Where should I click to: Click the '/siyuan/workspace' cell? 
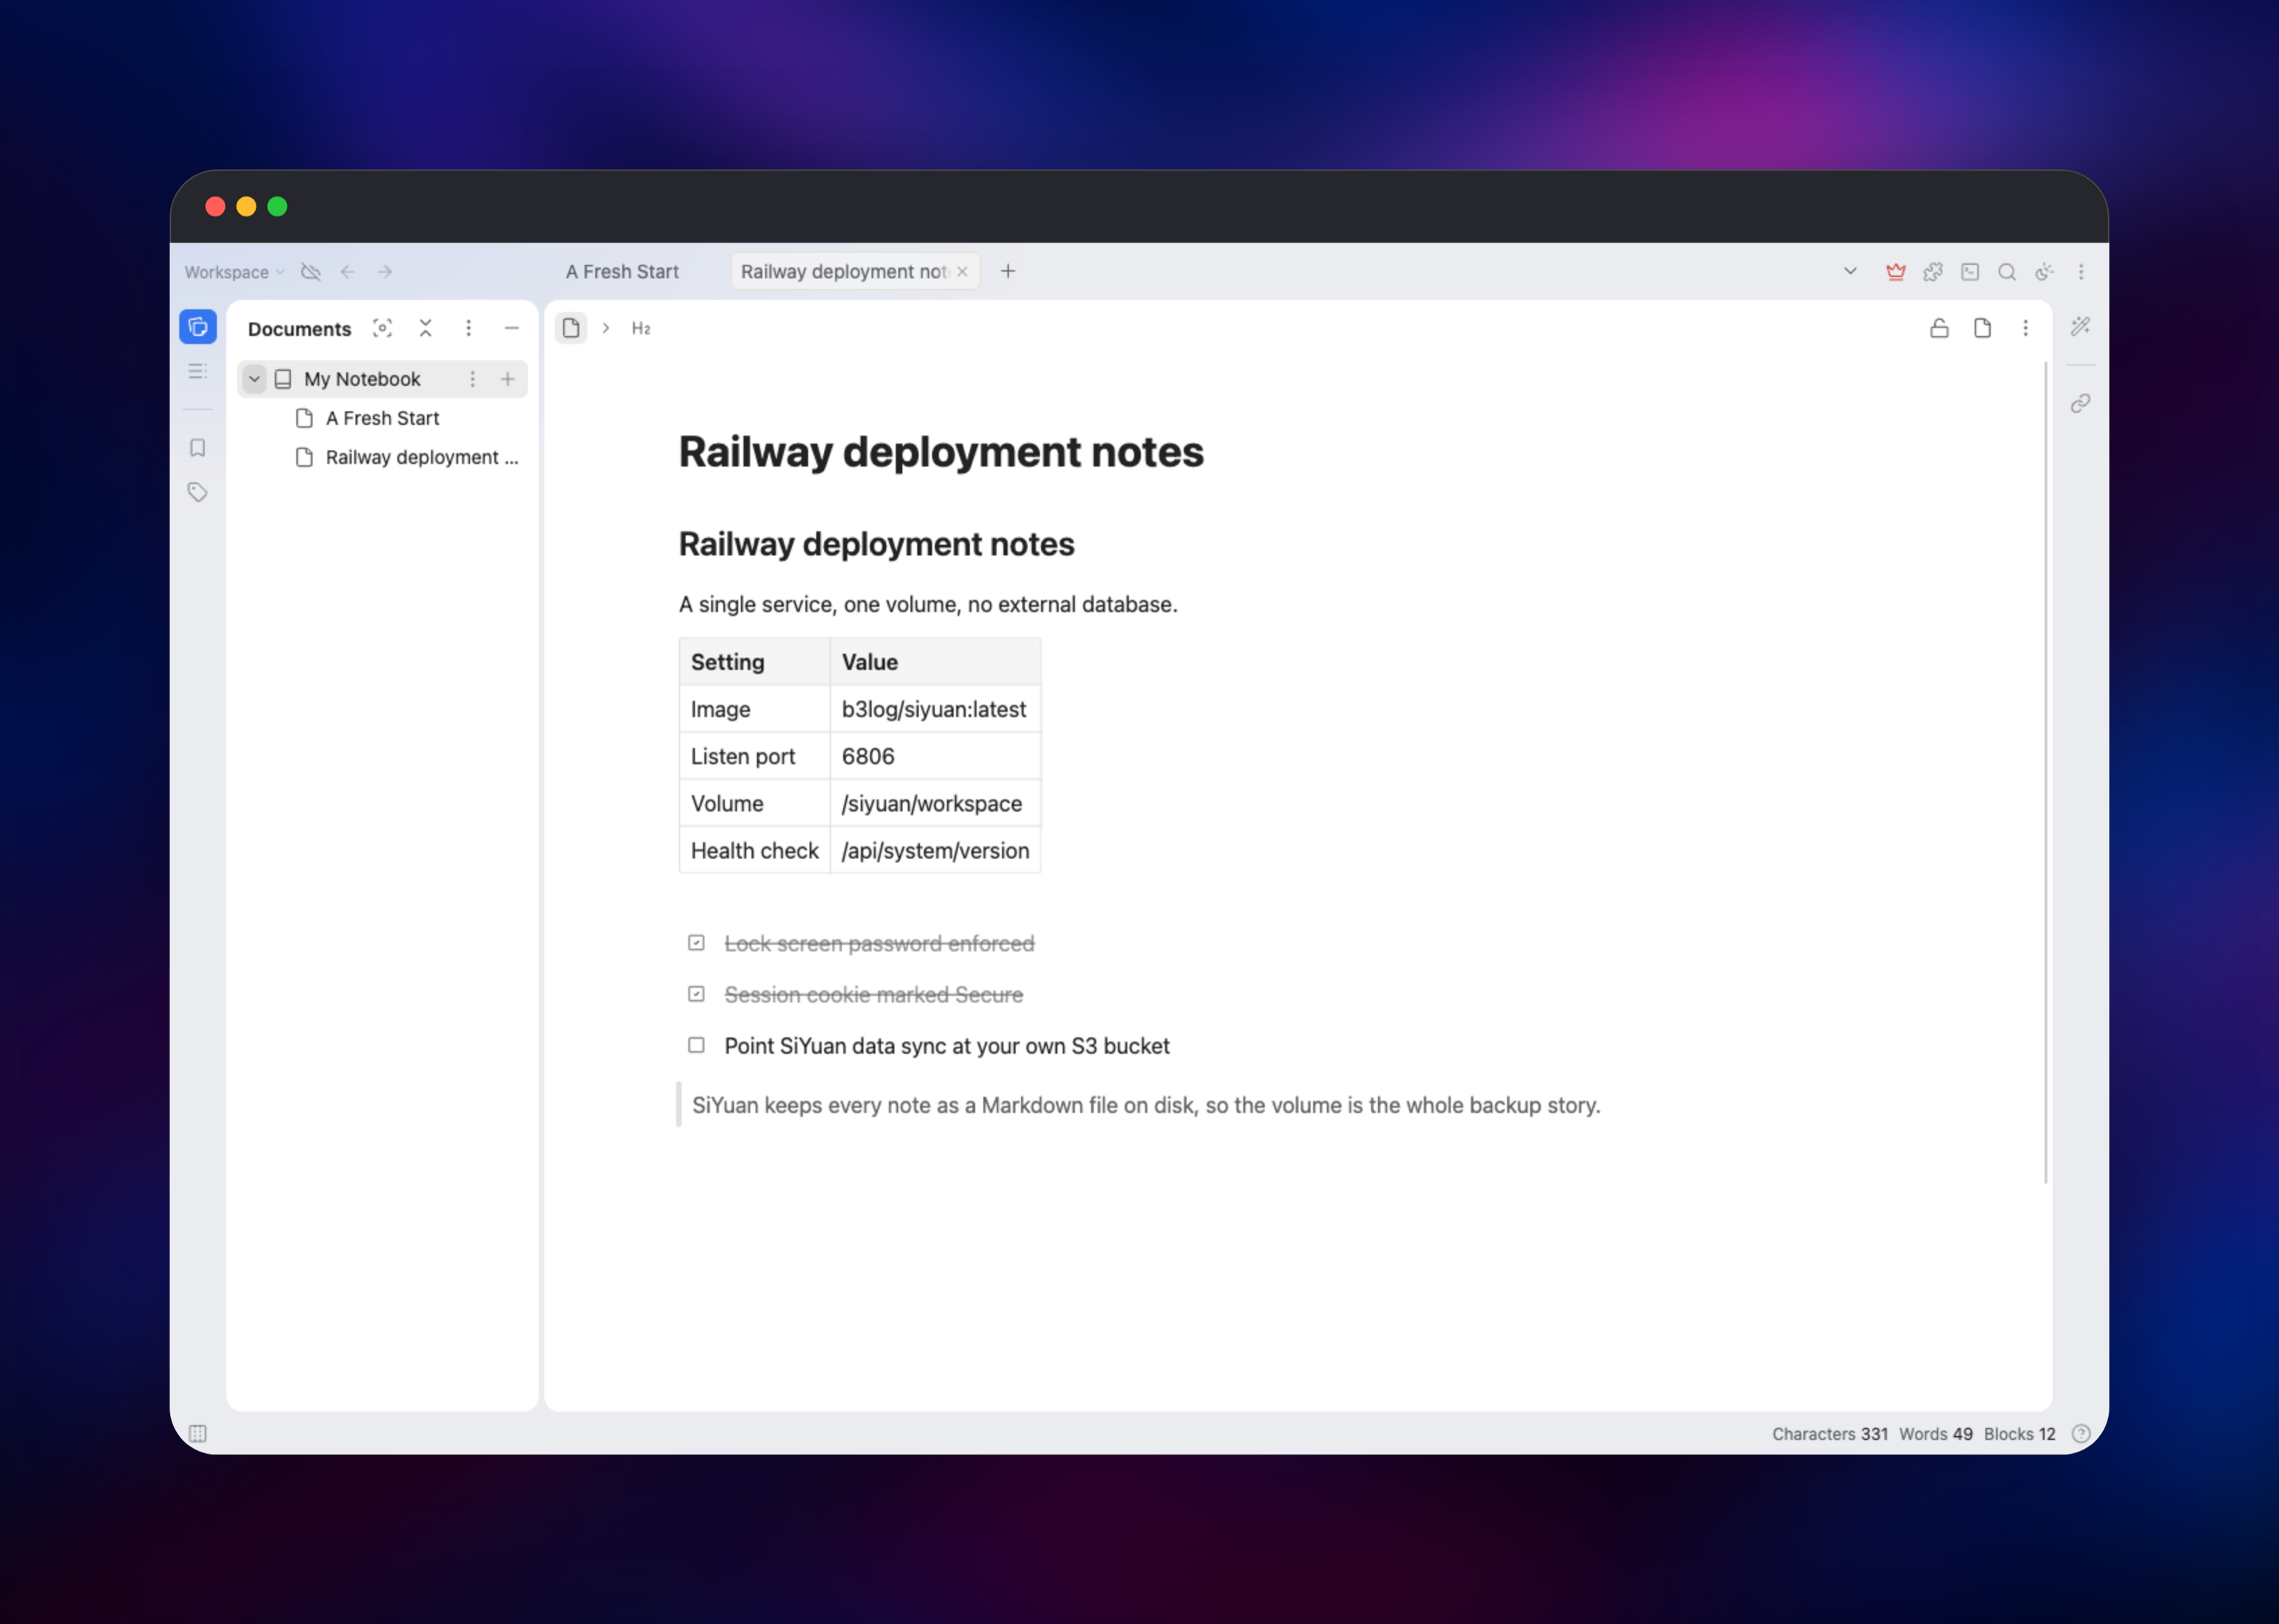pyautogui.click(x=936, y=803)
